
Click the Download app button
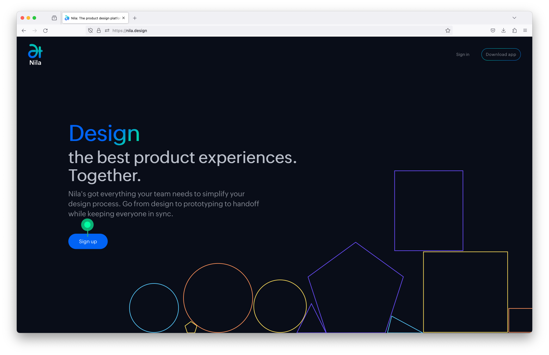[x=501, y=55]
